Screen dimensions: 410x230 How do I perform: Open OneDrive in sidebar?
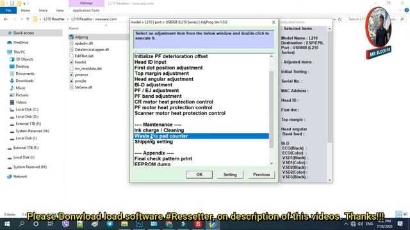pos(20,42)
